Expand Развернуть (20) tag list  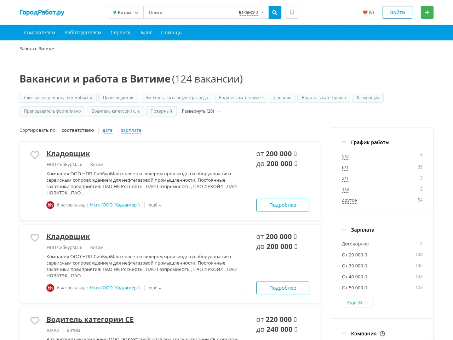point(201,111)
